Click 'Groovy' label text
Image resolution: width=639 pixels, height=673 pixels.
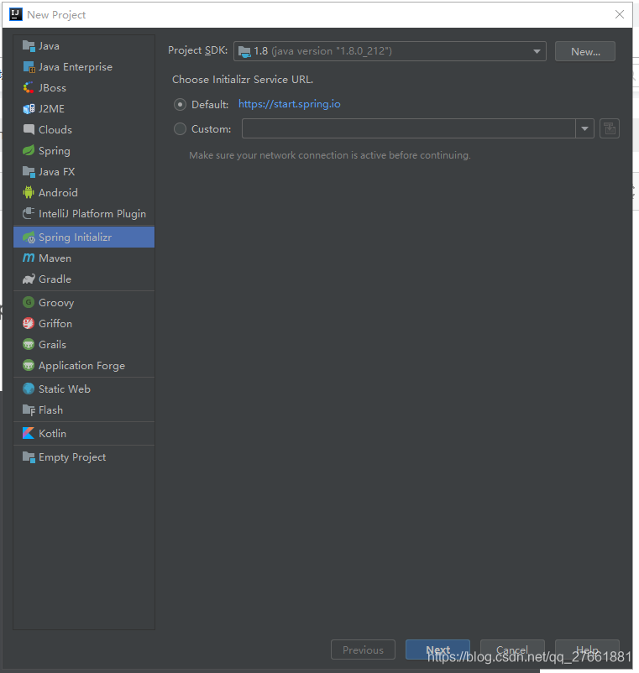click(56, 303)
